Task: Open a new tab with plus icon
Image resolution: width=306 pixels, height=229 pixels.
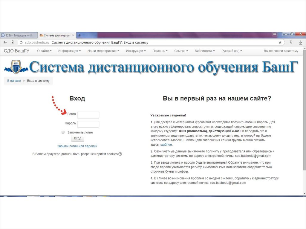Action: pos(79,35)
